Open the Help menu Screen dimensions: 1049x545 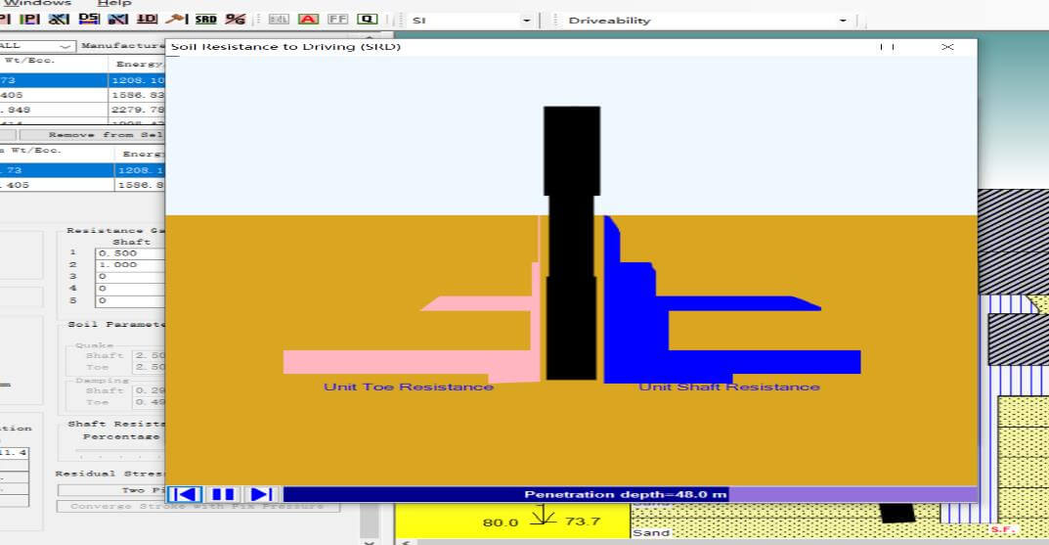point(114,3)
